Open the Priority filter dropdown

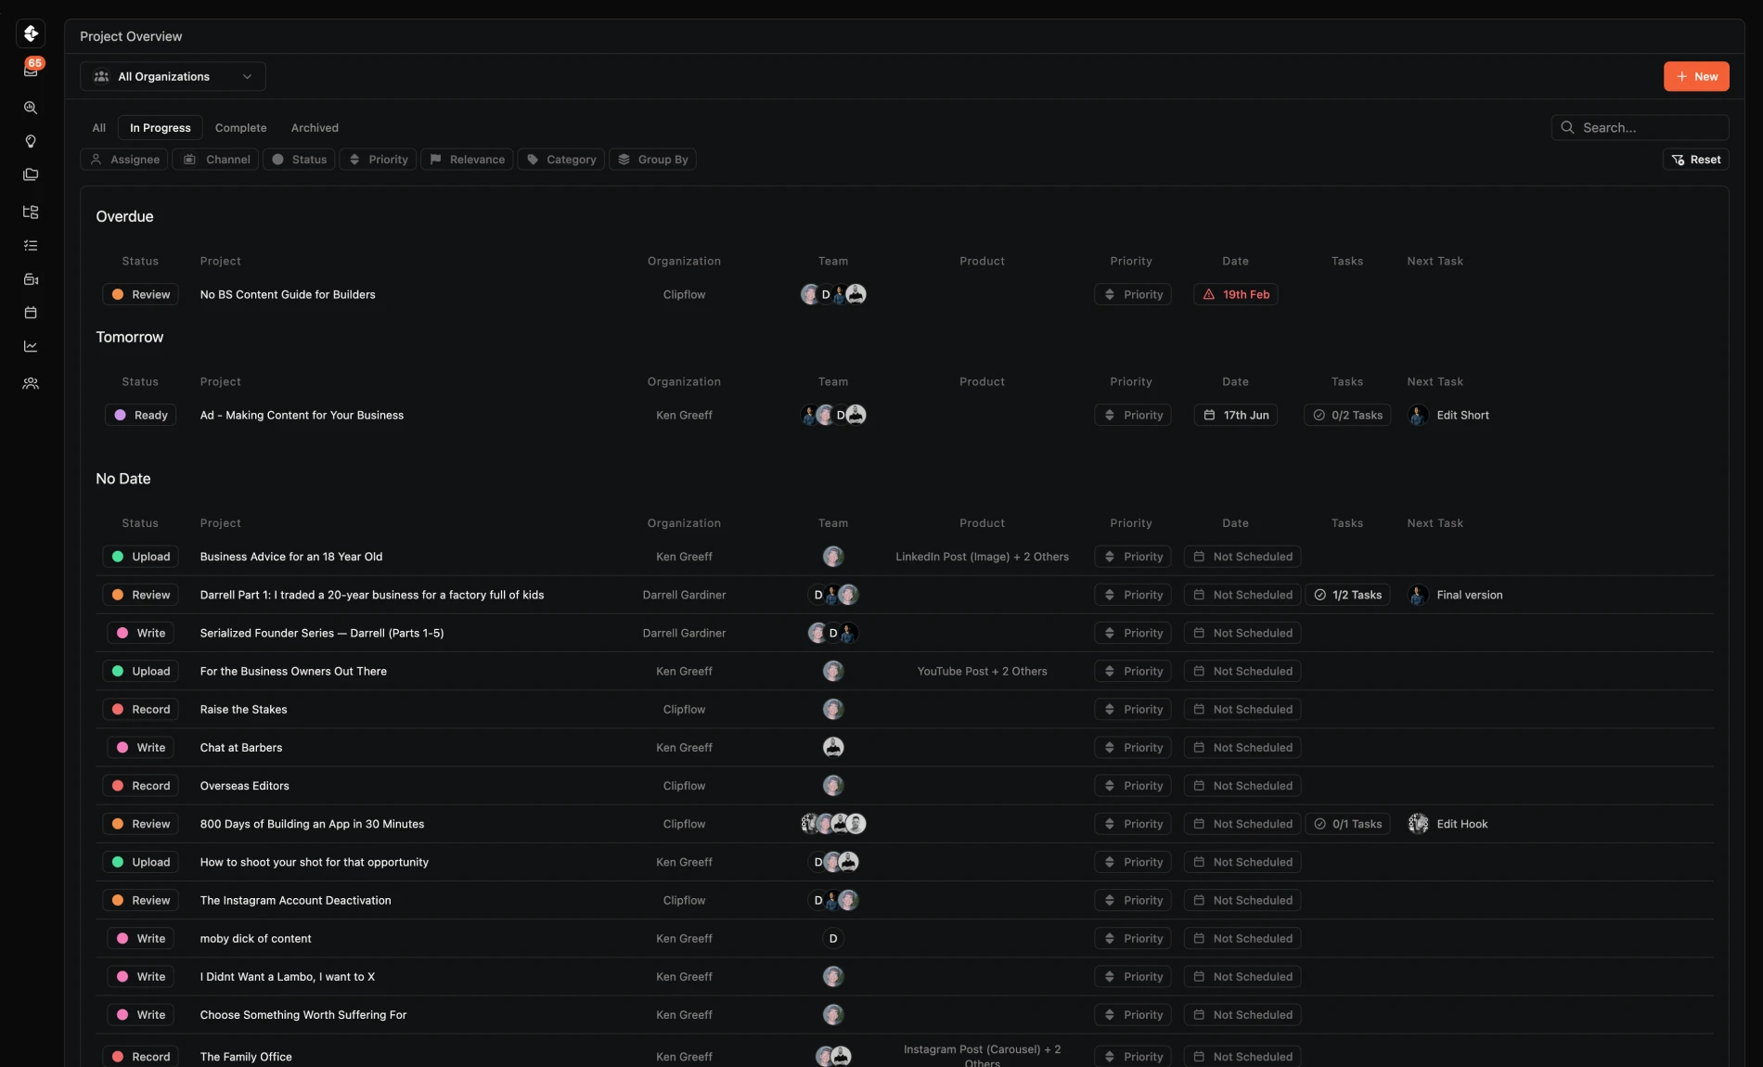(x=378, y=160)
